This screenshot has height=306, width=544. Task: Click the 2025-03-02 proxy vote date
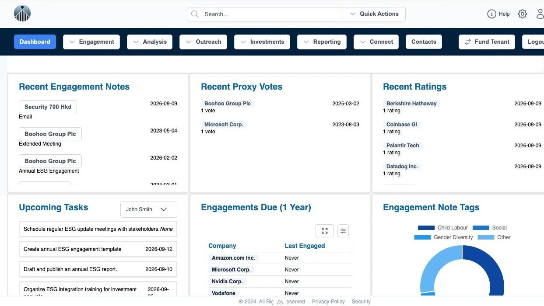346,104
